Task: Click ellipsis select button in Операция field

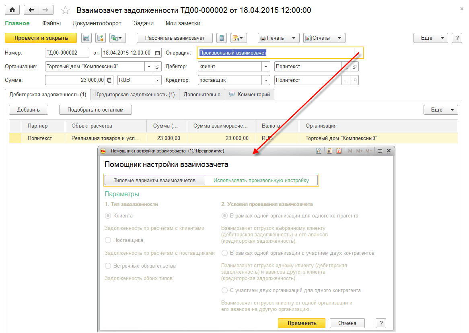Action: click(x=358, y=53)
